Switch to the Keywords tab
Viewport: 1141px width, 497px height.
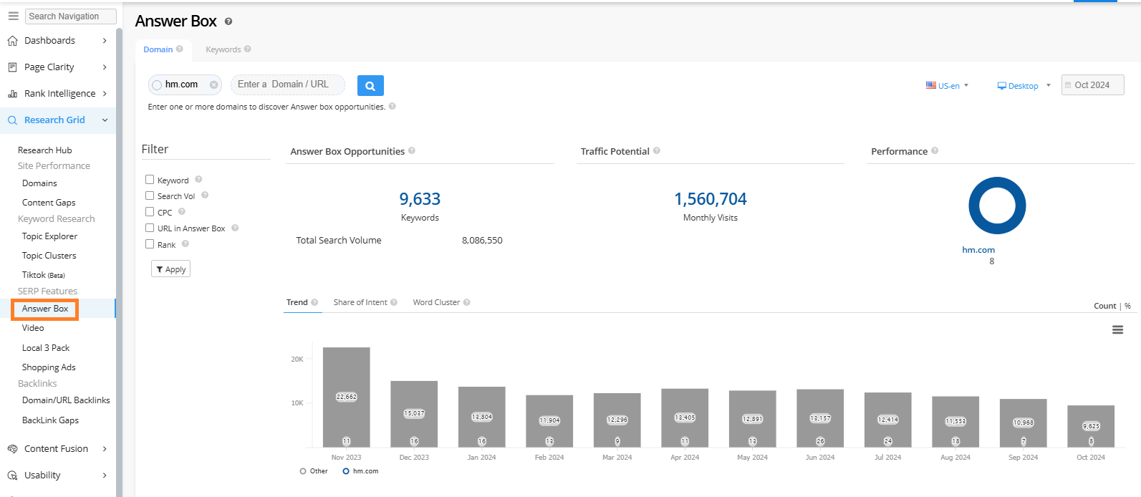[x=223, y=49]
